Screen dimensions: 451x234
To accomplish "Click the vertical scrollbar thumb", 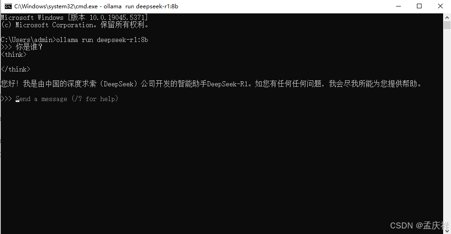I will click(447, 25).
